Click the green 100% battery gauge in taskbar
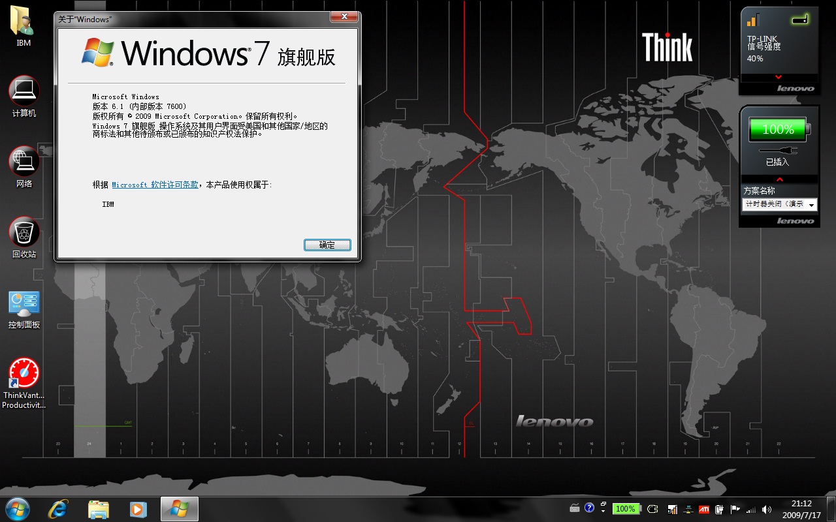This screenshot has height=522, width=836. [x=626, y=509]
